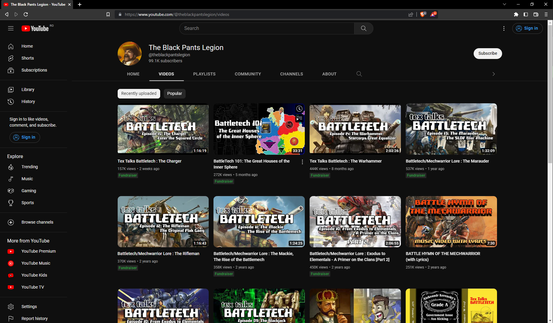Screen dimensions: 553x323
Task: Open the YouTube hamburger guide menu
Action: tap(11, 28)
